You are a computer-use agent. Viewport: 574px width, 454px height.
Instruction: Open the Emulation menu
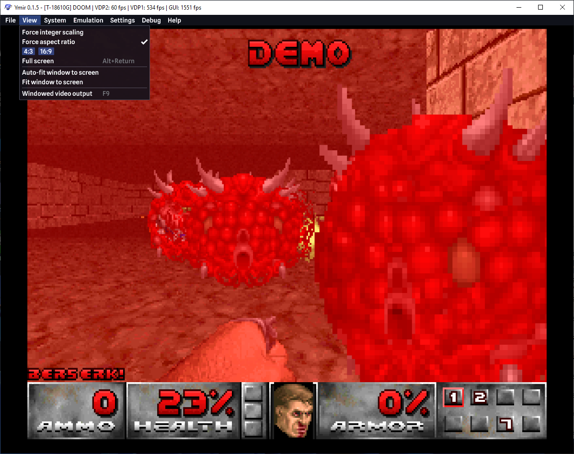88,20
